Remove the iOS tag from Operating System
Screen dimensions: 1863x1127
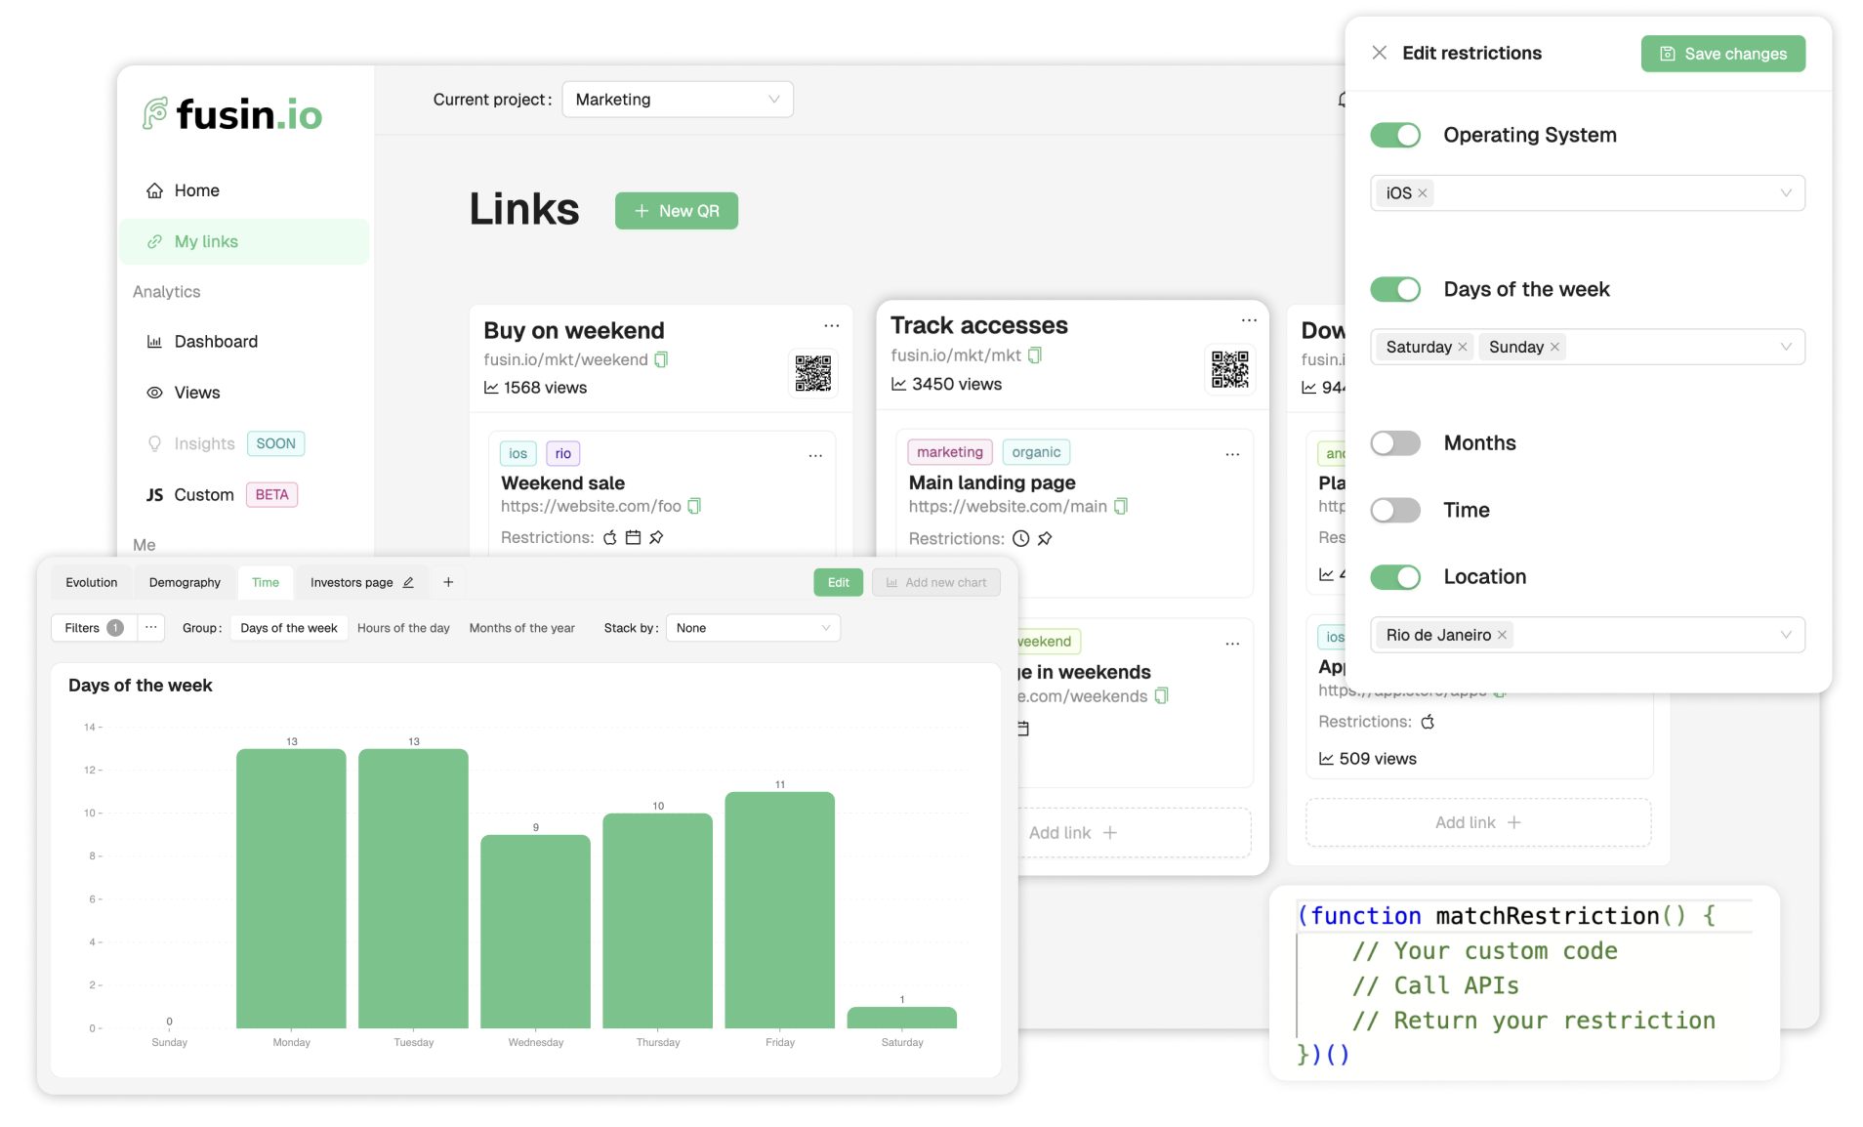click(x=1423, y=193)
